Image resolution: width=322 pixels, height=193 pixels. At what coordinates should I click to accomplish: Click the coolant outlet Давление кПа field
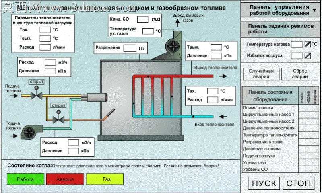(x=217, y=56)
